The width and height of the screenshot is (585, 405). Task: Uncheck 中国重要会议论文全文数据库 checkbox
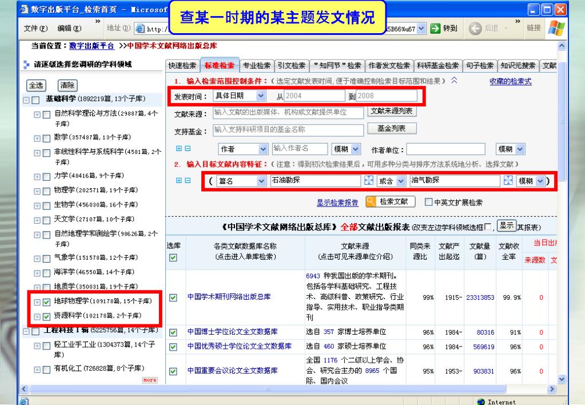coord(173,371)
